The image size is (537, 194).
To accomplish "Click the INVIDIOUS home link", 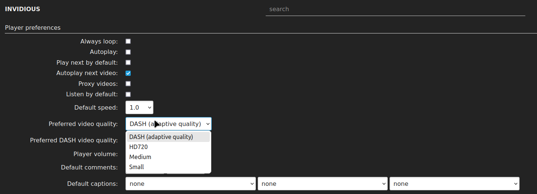I will (x=22, y=9).
